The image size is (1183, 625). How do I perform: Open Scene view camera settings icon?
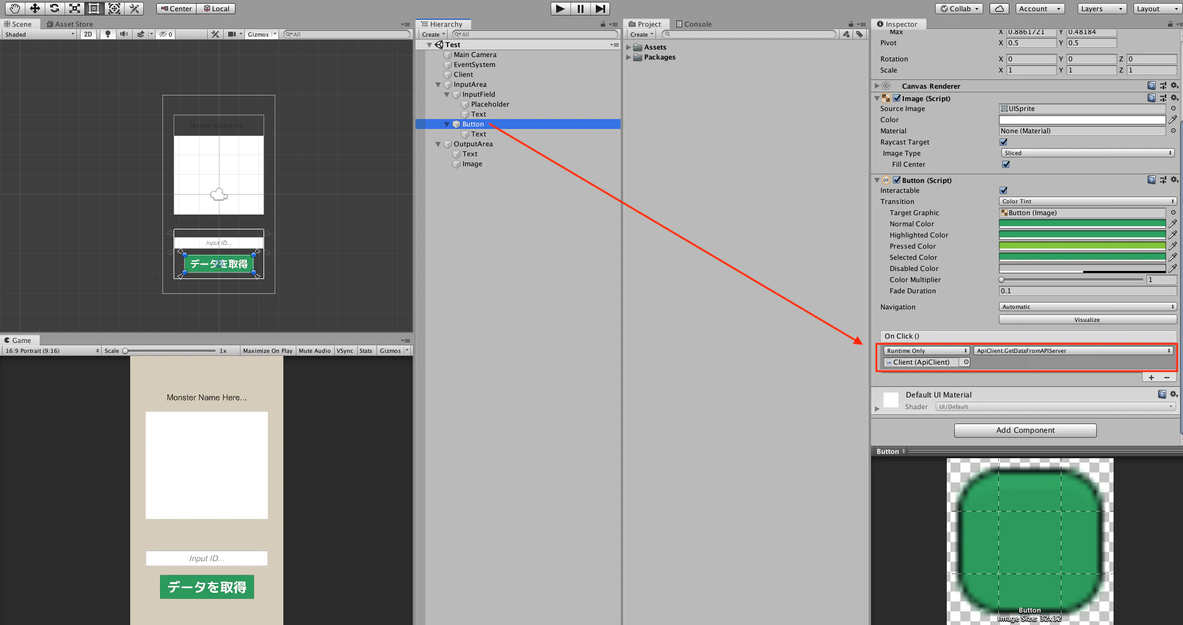[x=232, y=34]
